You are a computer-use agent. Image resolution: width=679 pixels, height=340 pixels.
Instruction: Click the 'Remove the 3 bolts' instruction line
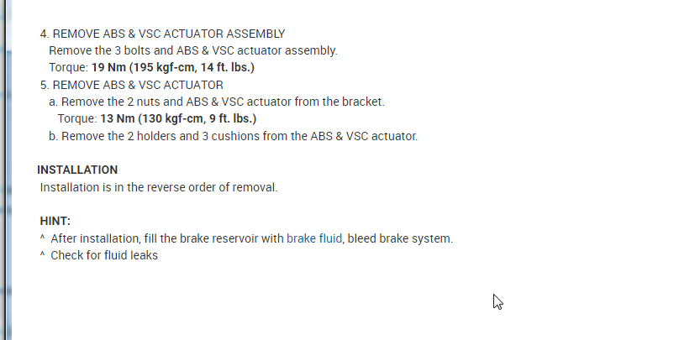(x=193, y=50)
